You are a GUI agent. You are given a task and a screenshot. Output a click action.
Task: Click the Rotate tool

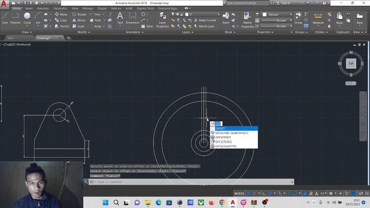coord(79,14)
